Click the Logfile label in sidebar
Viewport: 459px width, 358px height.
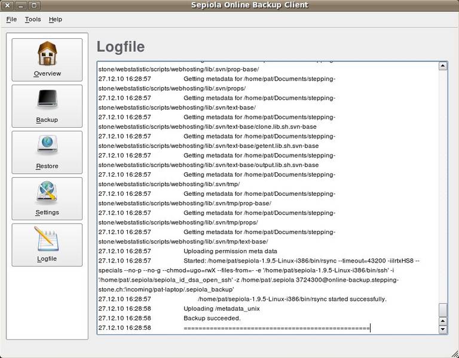click(47, 258)
